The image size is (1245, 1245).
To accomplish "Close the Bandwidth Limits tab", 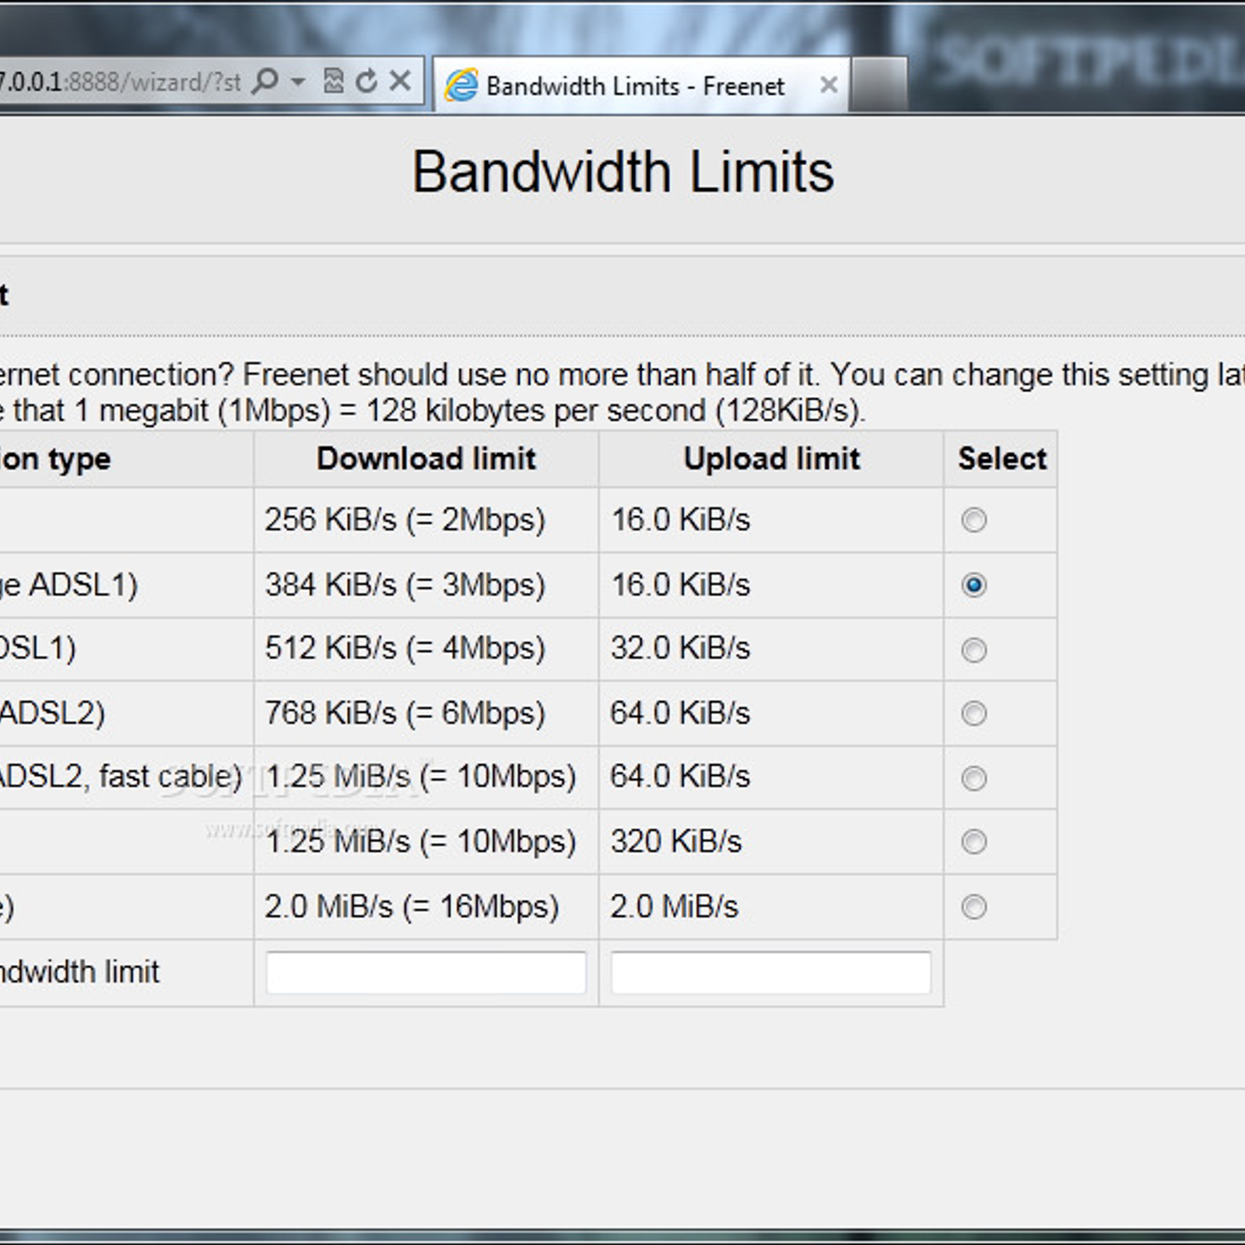I will (x=829, y=84).
